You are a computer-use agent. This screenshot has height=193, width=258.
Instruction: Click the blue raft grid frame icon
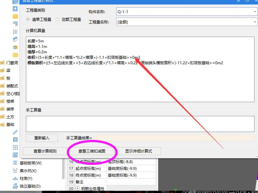coord(15,140)
